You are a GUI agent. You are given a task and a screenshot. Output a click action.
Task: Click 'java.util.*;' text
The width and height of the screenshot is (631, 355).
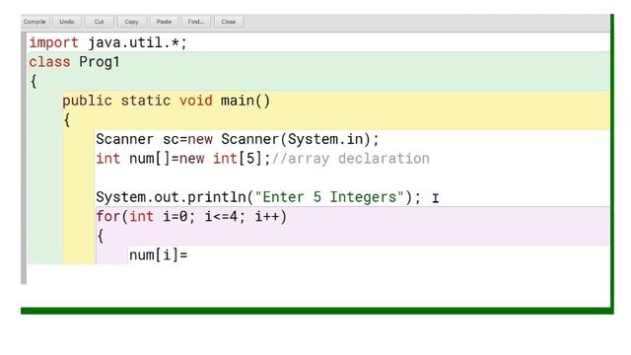click(137, 42)
